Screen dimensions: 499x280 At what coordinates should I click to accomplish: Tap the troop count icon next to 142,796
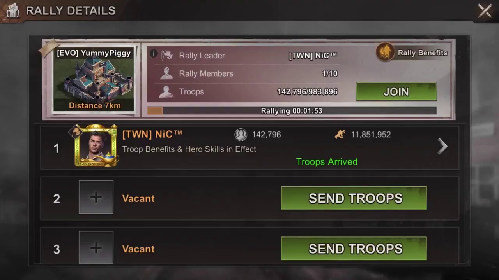coord(241,135)
